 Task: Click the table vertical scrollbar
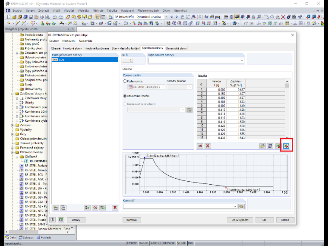(287, 109)
